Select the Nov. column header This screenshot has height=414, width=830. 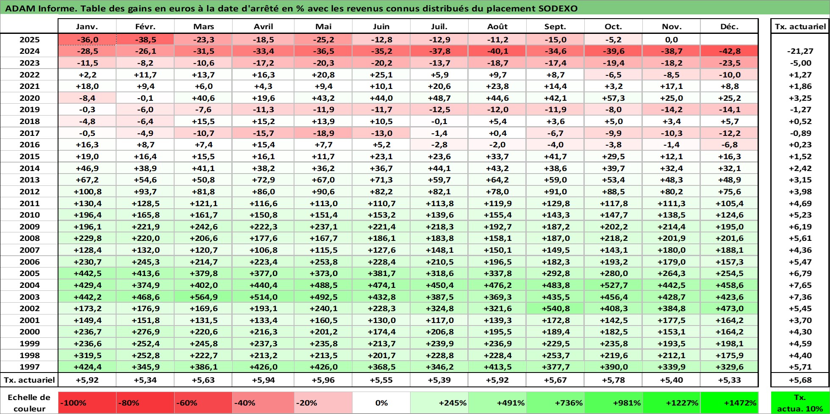click(672, 26)
